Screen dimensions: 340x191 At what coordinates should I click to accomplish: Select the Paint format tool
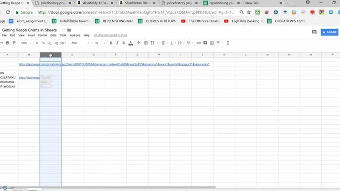14,43
